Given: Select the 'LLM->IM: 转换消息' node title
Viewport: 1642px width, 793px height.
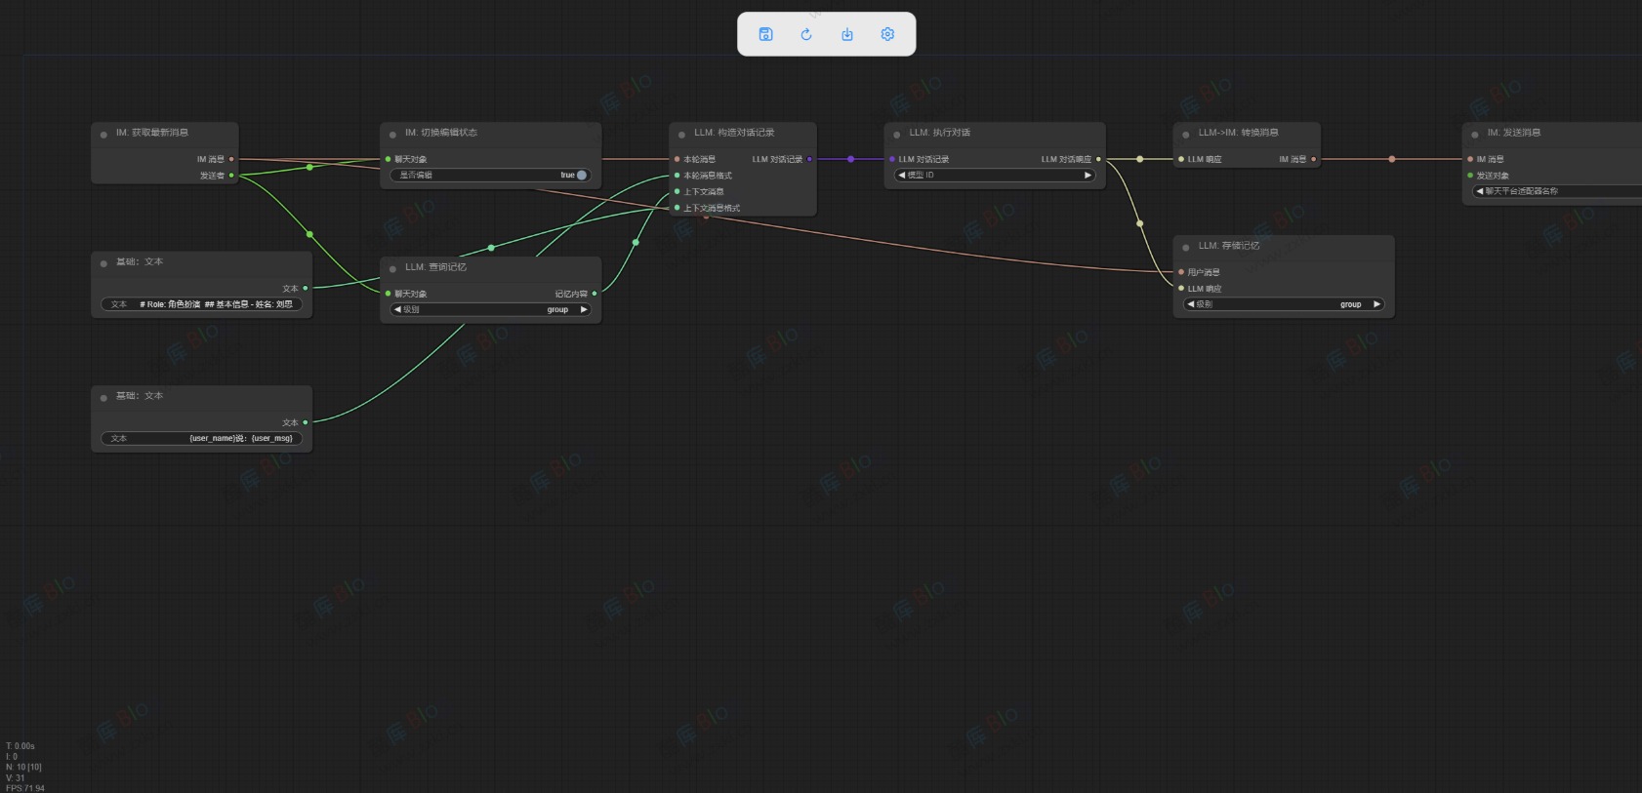Looking at the screenshot, I should 1238,133.
